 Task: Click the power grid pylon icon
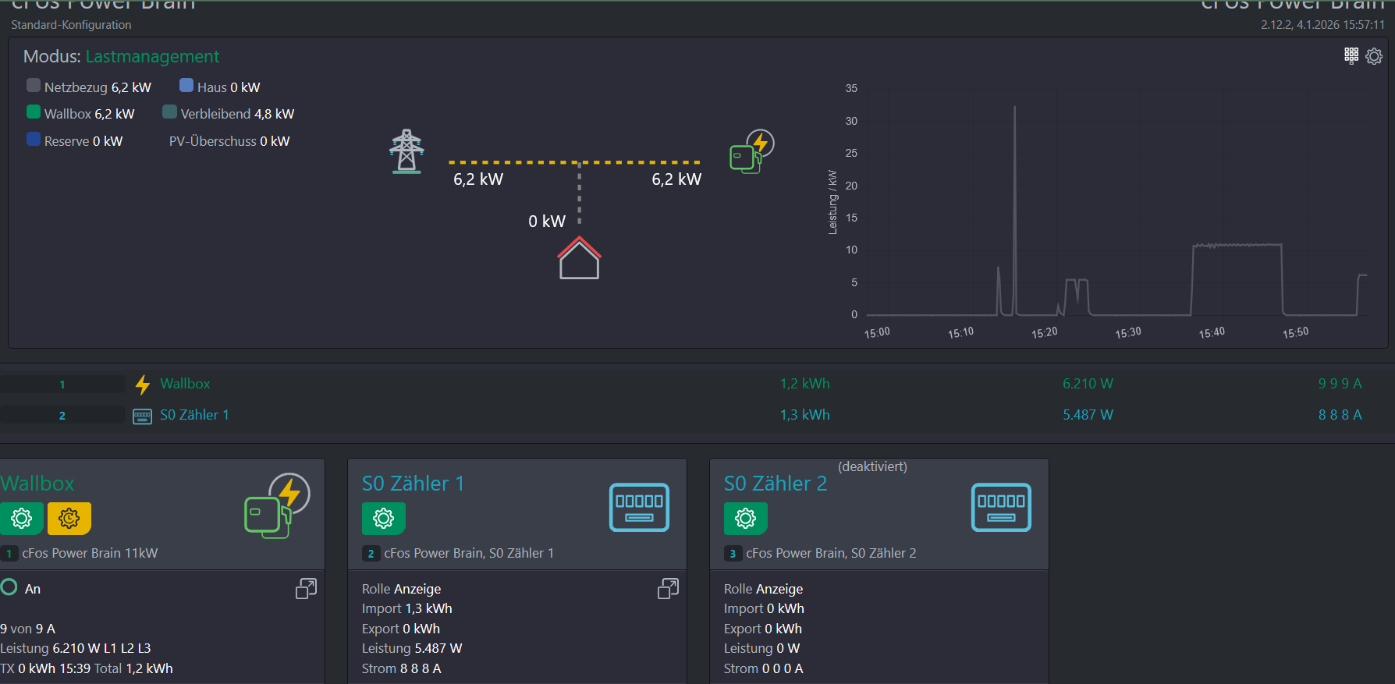[x=406, y=151]
